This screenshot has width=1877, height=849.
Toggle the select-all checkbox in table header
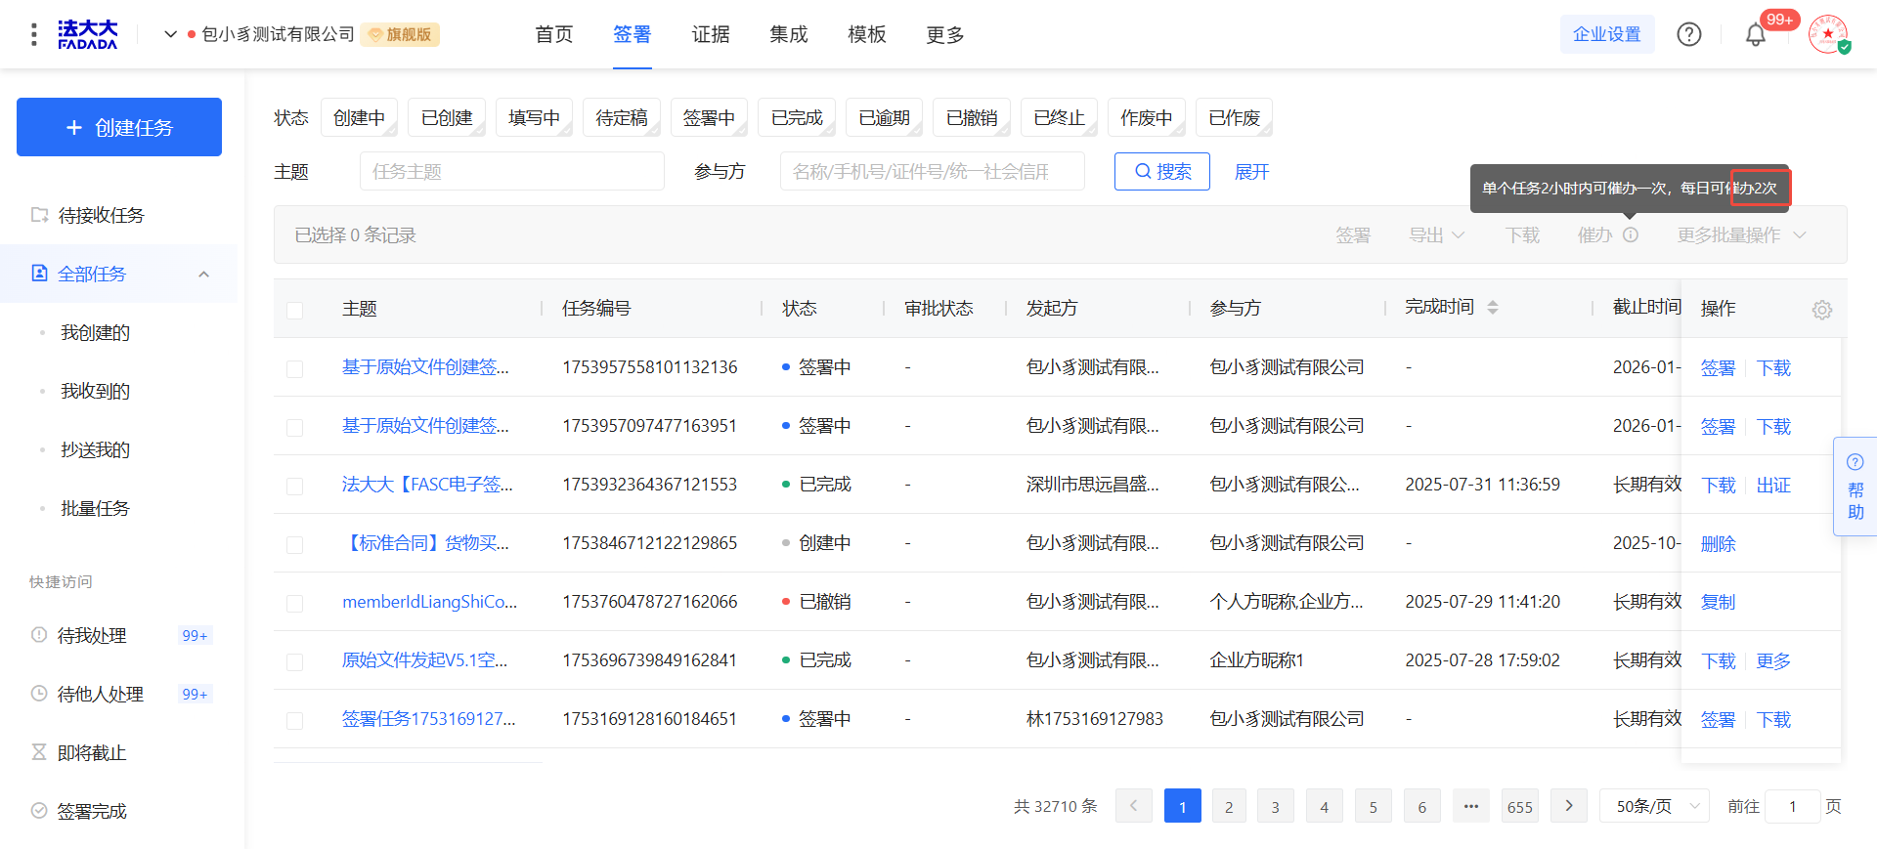click(x=294, y=310)
